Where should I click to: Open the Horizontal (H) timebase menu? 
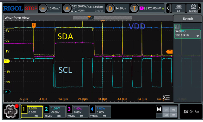43,9
